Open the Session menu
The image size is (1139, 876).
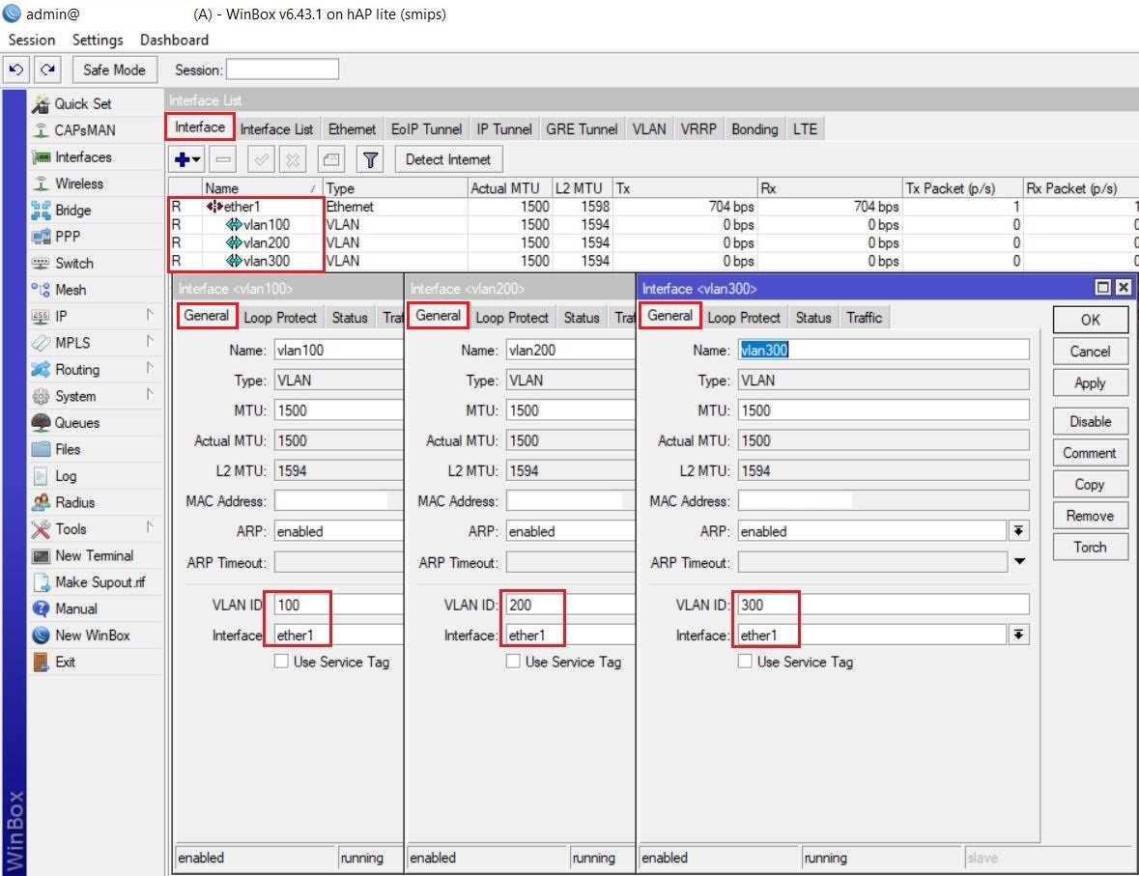pos(31,40)
